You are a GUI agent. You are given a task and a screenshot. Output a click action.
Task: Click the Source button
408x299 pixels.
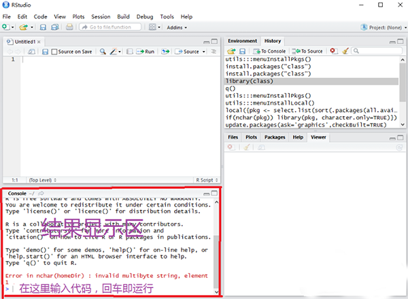[x=187, y=52]
